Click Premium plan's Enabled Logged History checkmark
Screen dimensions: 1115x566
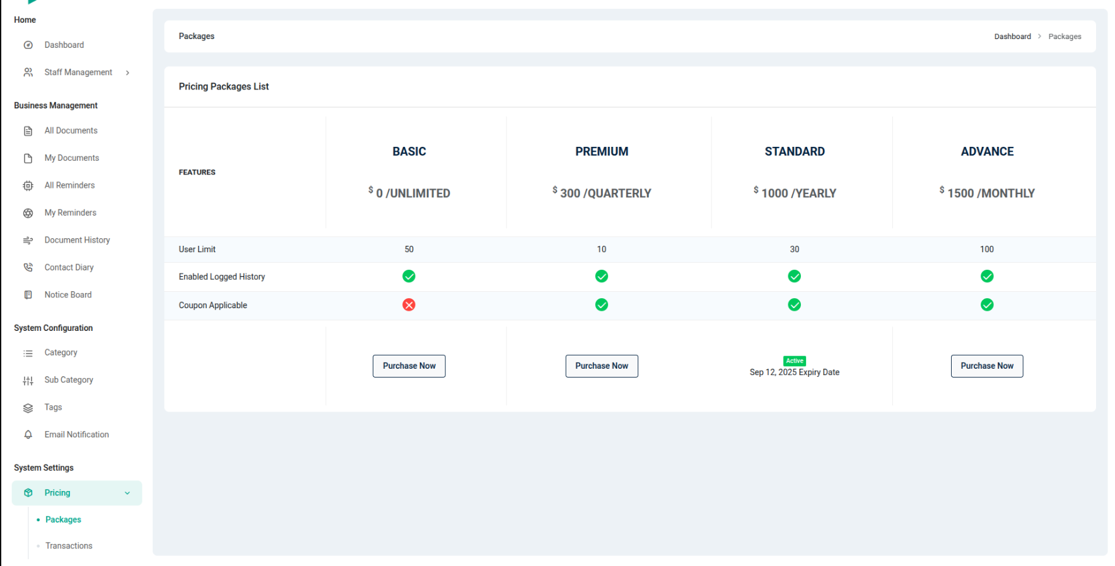pos(602,276)
